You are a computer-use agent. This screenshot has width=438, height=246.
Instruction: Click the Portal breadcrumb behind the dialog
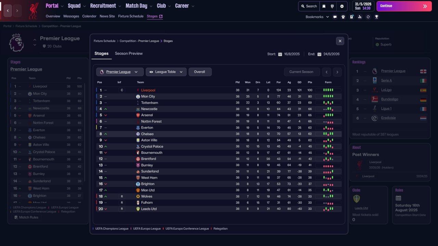coord(7,26)
